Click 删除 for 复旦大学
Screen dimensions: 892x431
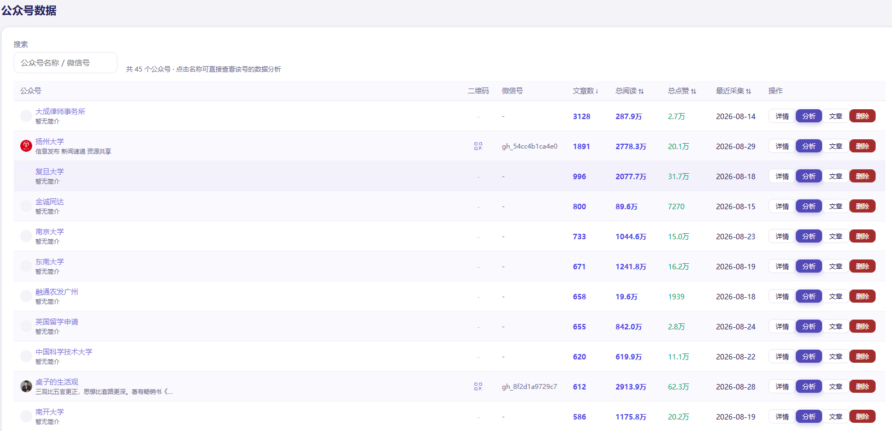(863, 176)
